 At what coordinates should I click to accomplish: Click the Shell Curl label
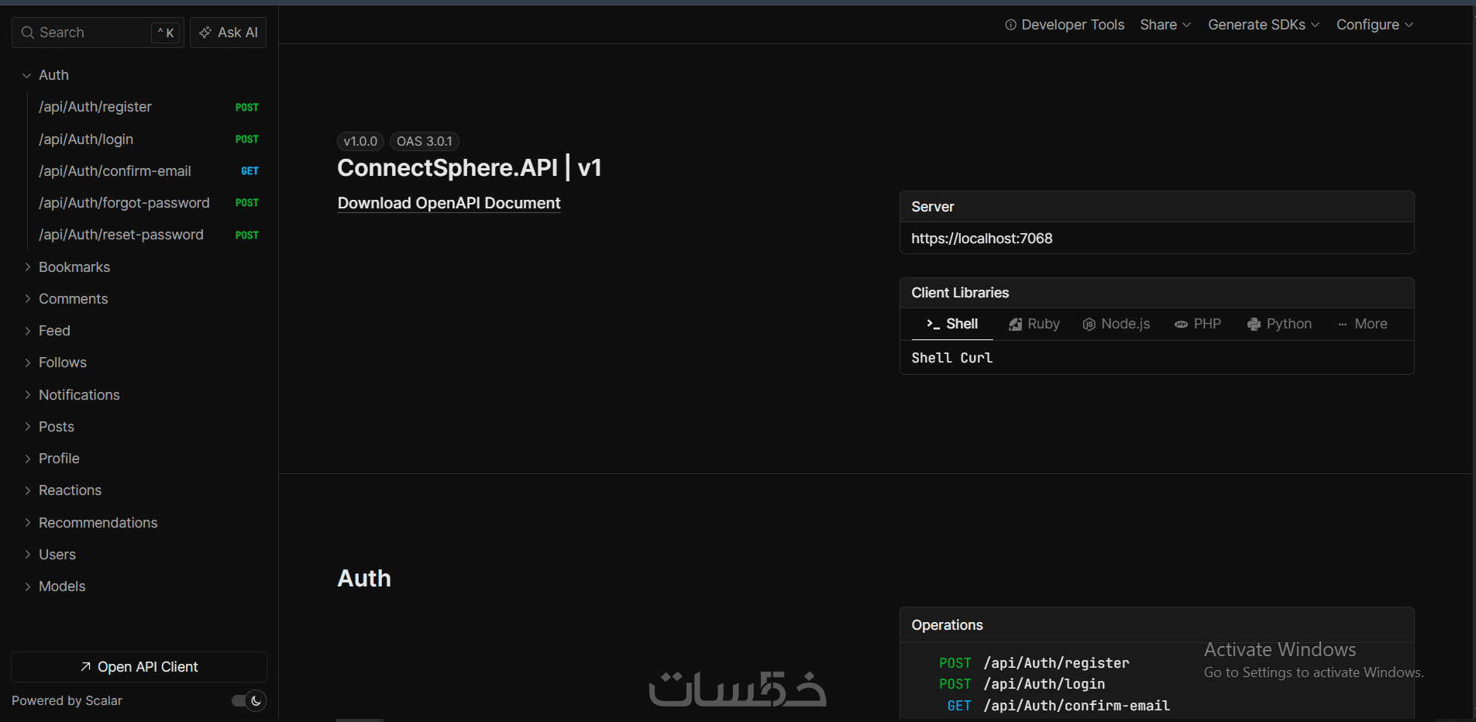[x=951, y=358]
